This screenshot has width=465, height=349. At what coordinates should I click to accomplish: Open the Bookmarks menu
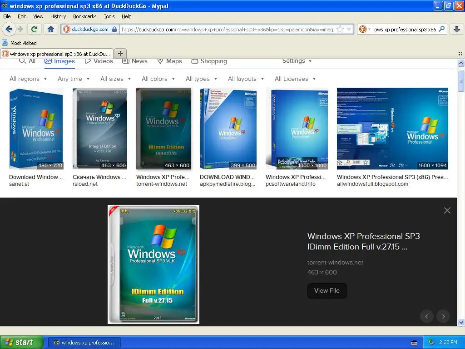(84, 16)
